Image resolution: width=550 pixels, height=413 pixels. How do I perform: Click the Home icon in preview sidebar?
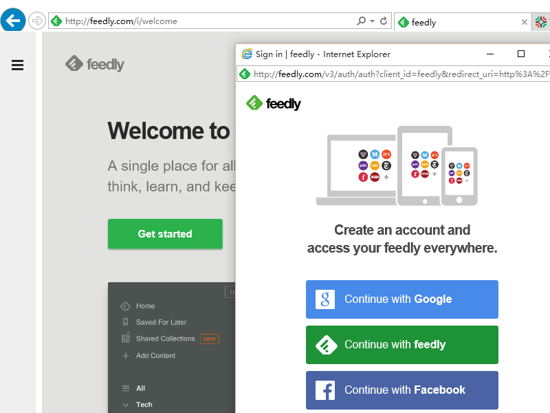(x=125, y=306)
